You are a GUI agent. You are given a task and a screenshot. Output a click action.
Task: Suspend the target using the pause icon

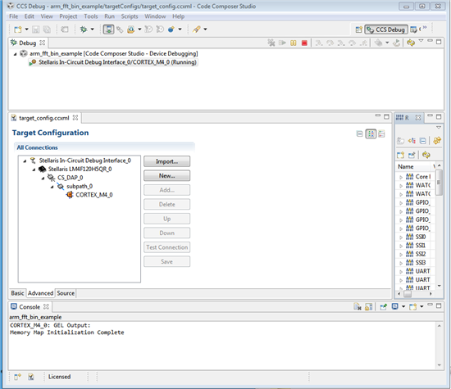pyautogui.click(x=293, y=43)
